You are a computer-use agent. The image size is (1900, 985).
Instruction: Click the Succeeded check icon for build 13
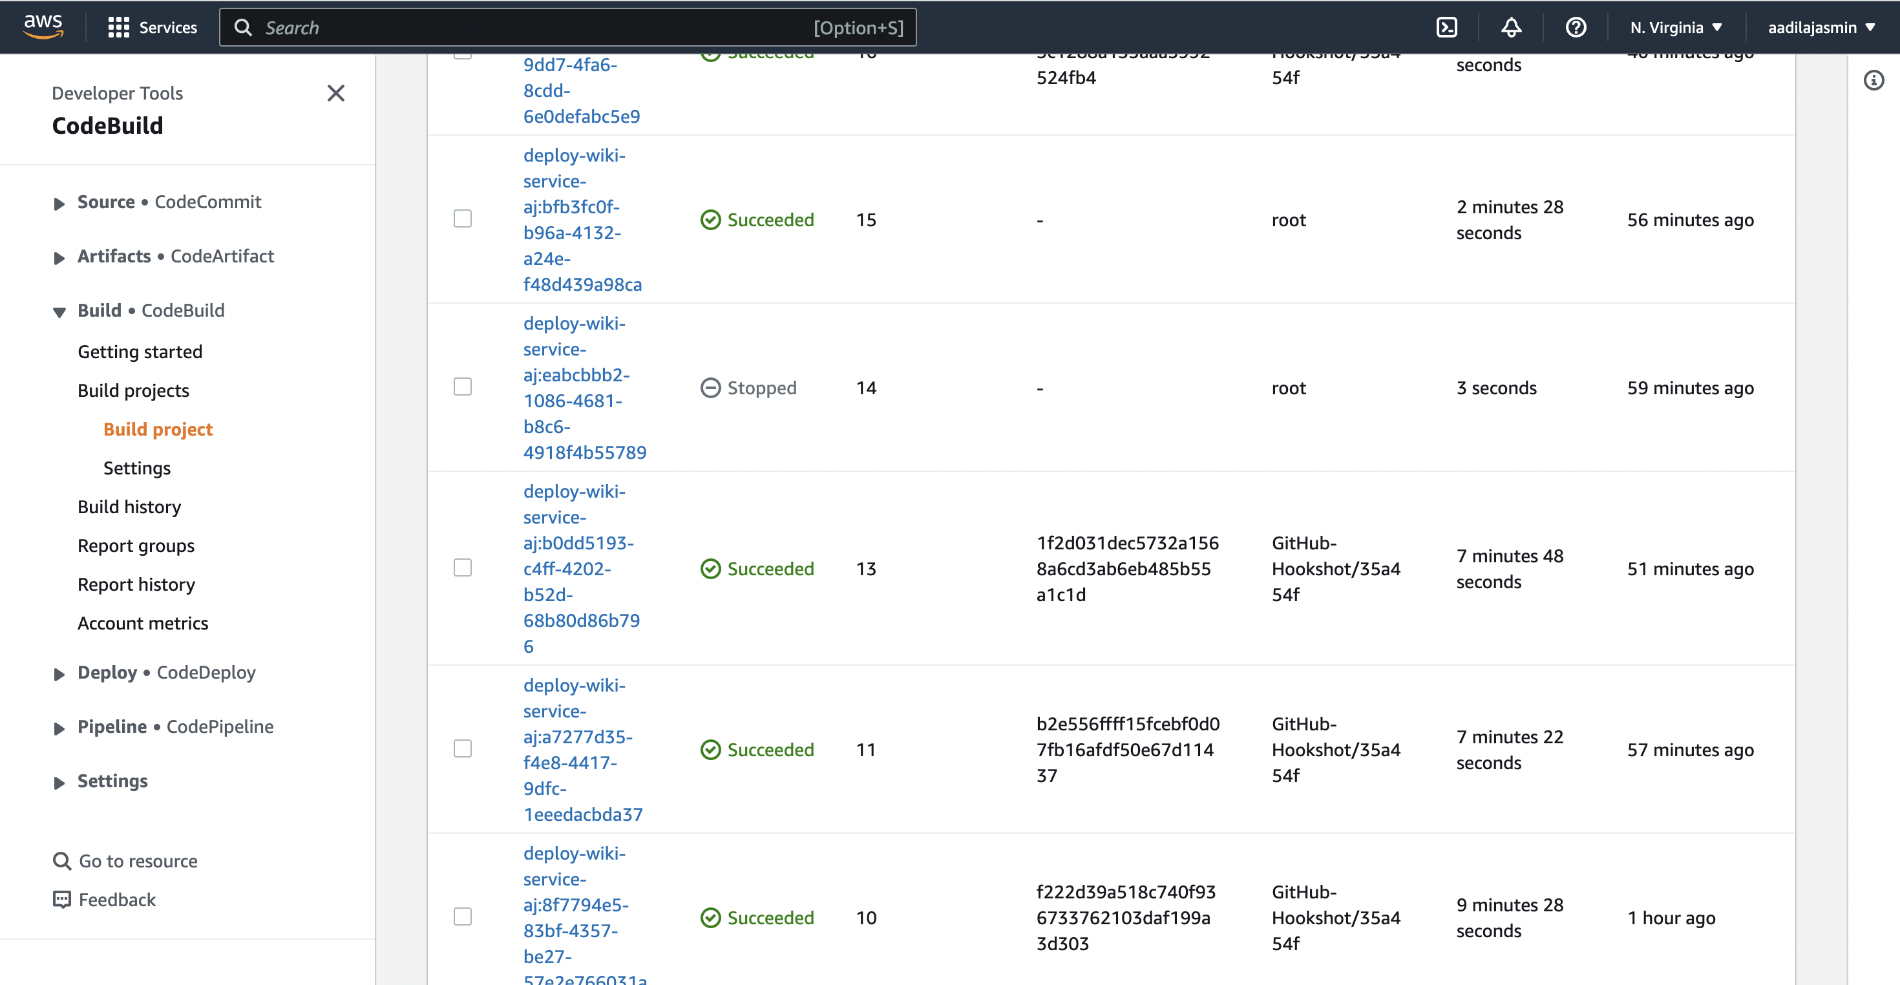click(710, 569)
